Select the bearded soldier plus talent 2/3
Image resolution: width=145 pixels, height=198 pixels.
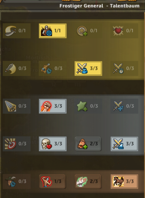click(88, 144)
